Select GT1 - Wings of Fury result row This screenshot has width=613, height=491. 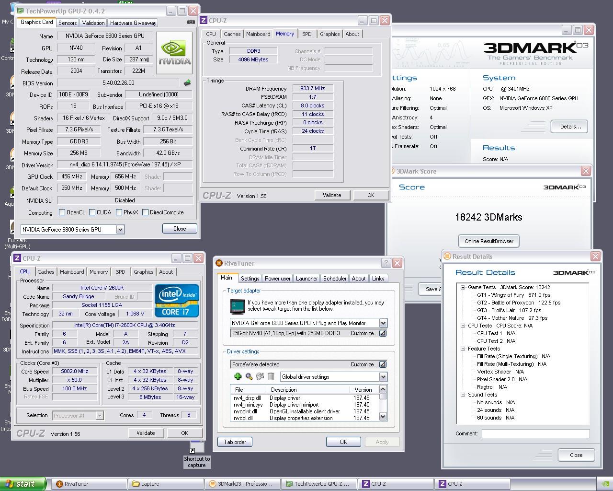513,295
